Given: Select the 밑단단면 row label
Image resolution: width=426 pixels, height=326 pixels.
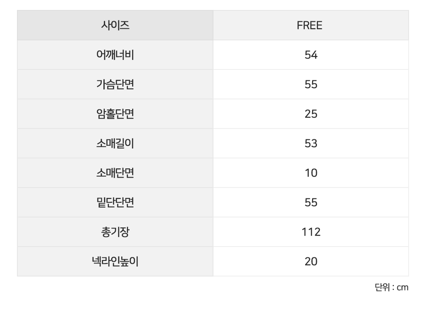Looking at the screenshot, I should point(115,203).
